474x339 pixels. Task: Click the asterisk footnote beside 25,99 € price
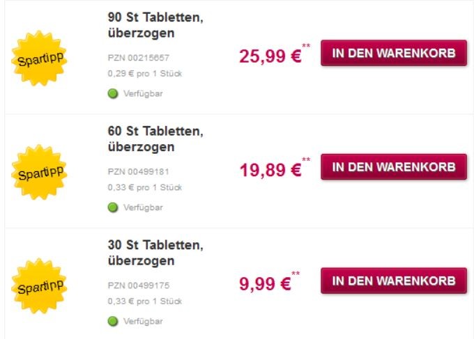(306, 46)
